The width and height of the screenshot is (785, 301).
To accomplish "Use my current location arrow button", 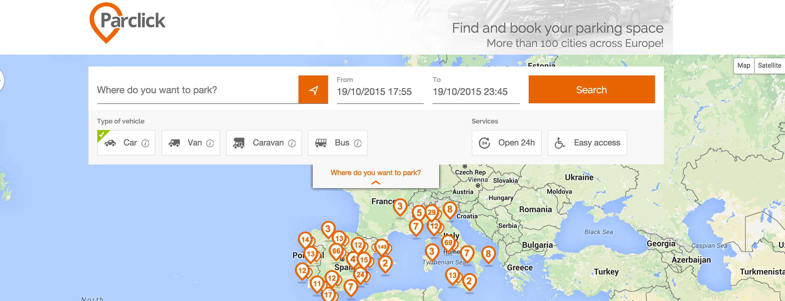I will tap(313, 90).
